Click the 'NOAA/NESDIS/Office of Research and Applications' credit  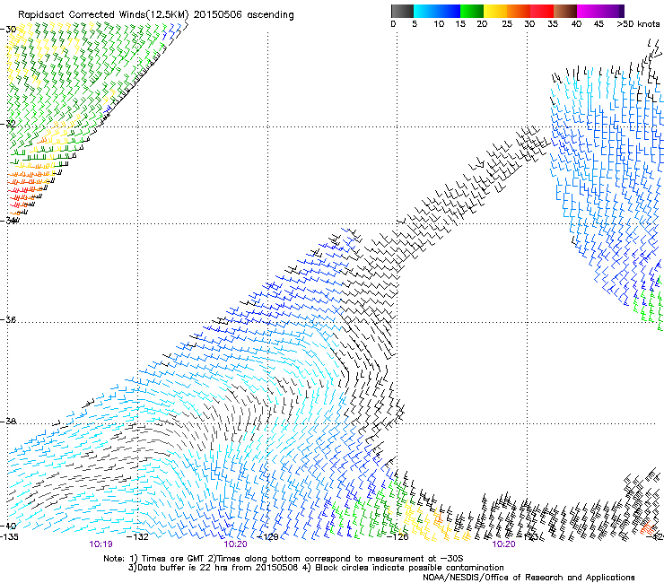coord(529,578)
